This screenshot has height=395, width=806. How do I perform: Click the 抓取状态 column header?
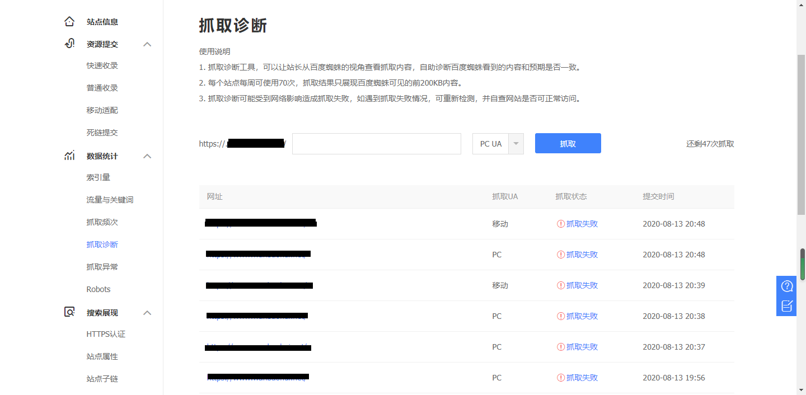[571, 196]
